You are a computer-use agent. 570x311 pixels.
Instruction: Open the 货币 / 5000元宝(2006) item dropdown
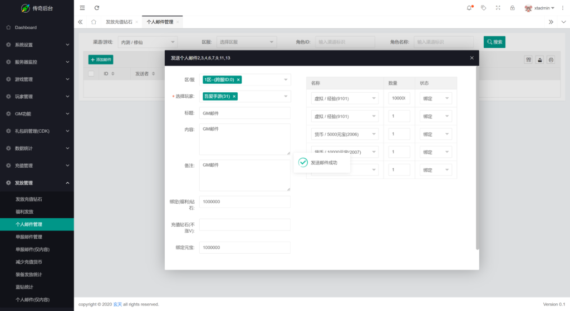pos(345,134)
